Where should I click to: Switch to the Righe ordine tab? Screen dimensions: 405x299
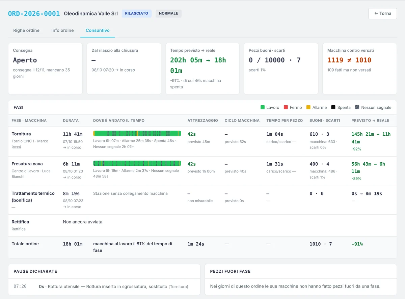click(x=26, y=30)
